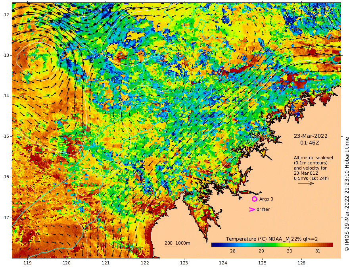Click the '0.5m/s (1kt 24h)' scale text
The image size is (349, 270).
click(x=311, y=178)
